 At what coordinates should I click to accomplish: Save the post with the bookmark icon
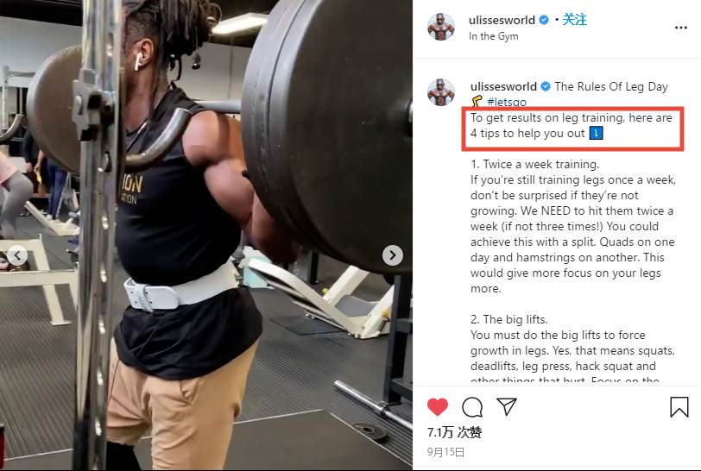(x=679, y=407)
